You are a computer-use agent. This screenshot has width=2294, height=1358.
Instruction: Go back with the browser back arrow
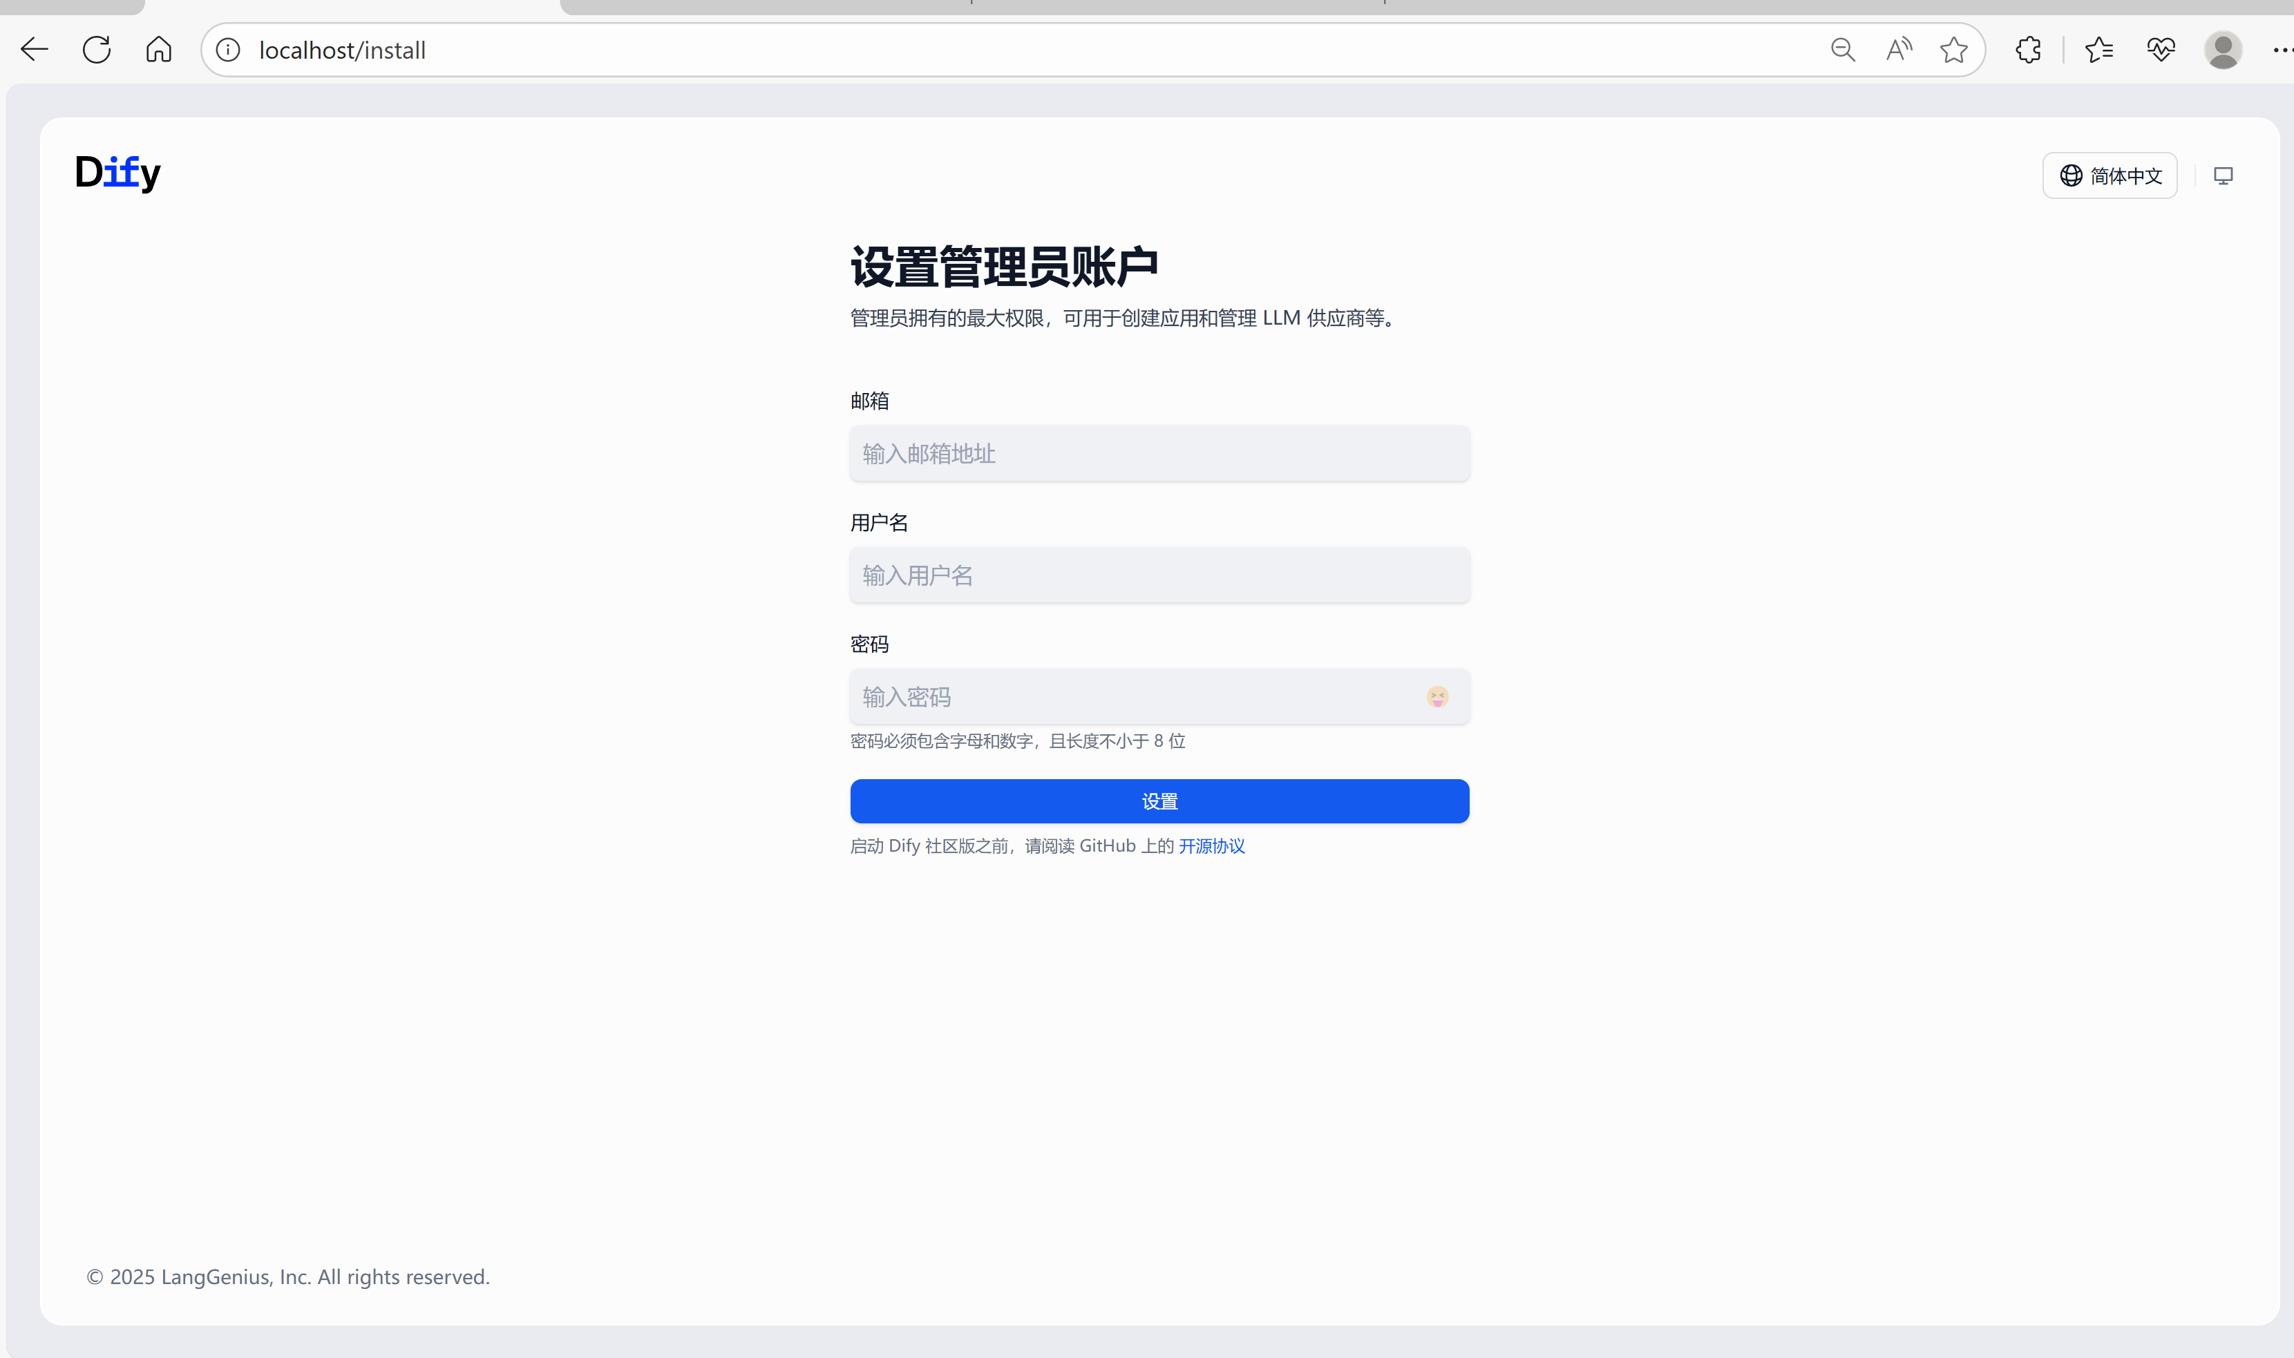34,50
